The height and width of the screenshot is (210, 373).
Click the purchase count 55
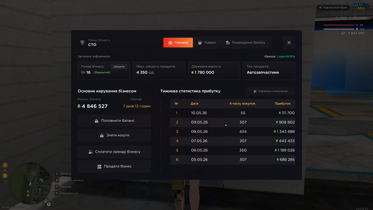[243, 113]
